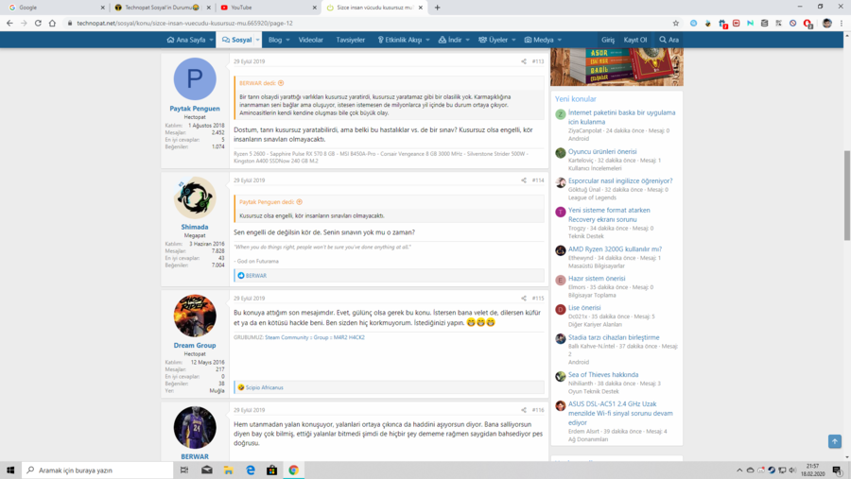
Task: Click BERWAR like reaction name
Action: pos(256,276)
